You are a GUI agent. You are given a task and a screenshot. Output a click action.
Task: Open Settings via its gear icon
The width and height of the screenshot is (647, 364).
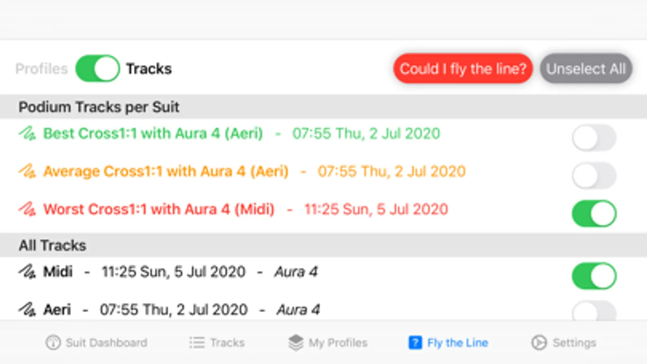(x=539, y=343)
